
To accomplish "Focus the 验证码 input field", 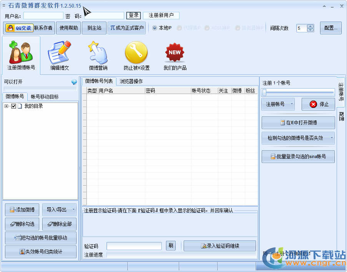I will coord(134,246).
